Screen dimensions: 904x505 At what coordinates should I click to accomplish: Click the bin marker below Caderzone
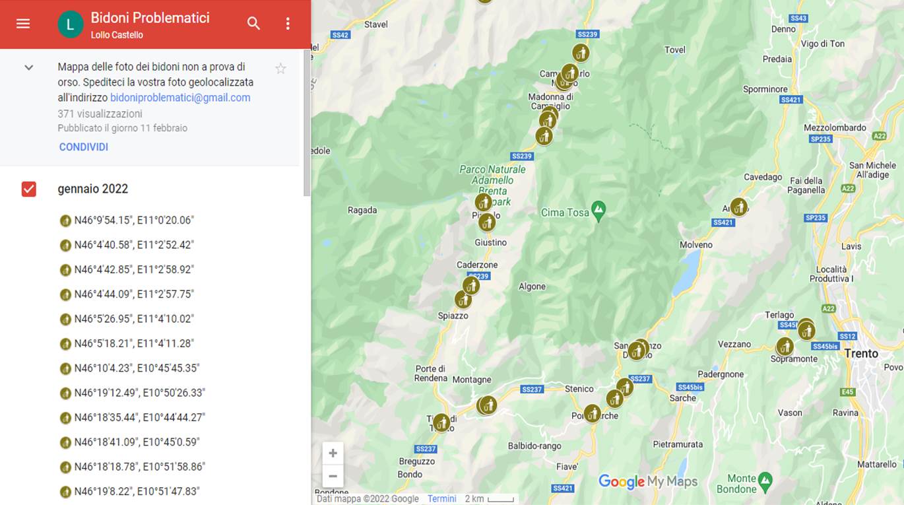click(471, 285)
